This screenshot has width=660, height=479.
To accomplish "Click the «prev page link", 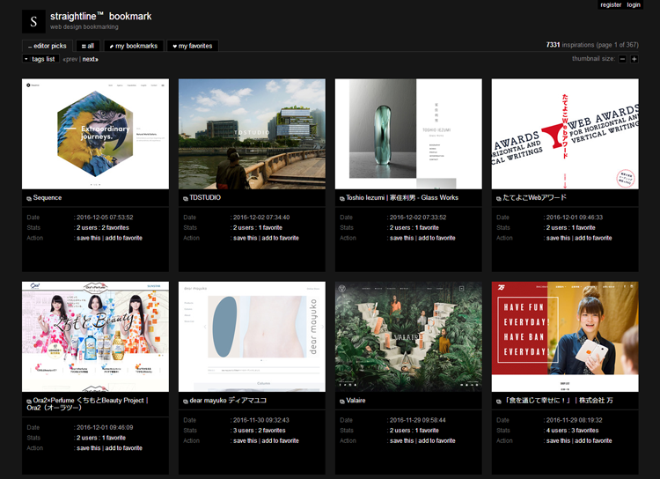I will (x=70, y=59).
